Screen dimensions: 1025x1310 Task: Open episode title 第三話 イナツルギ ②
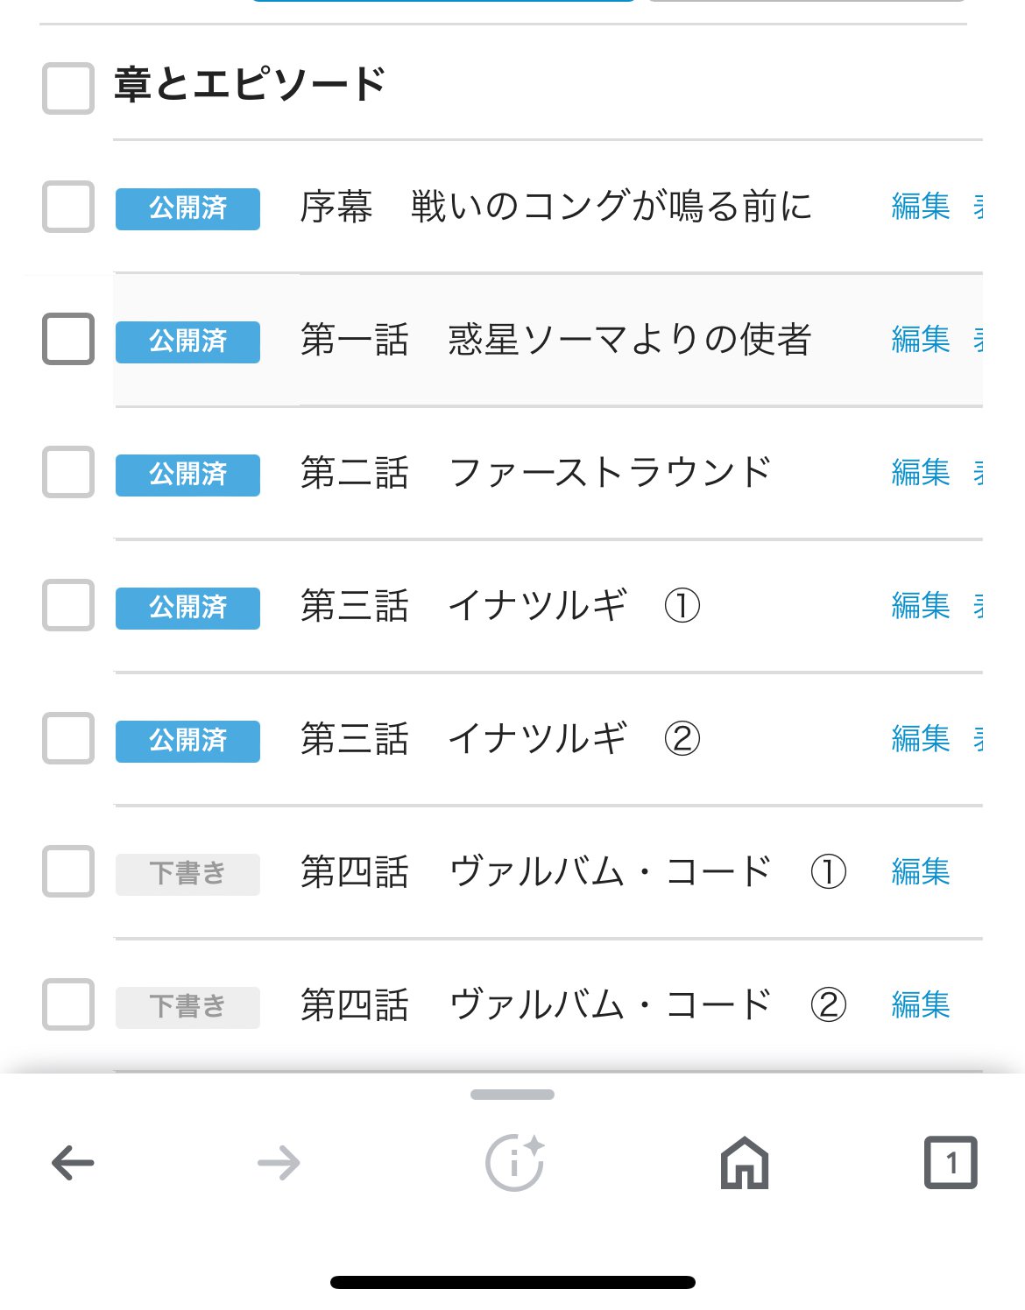pos(499,739)
